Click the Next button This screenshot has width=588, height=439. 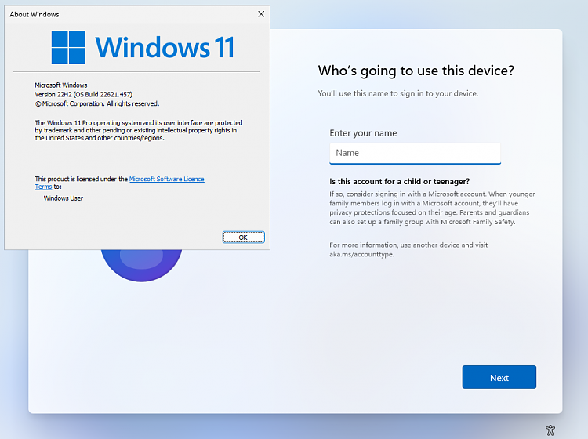[499, 377]
